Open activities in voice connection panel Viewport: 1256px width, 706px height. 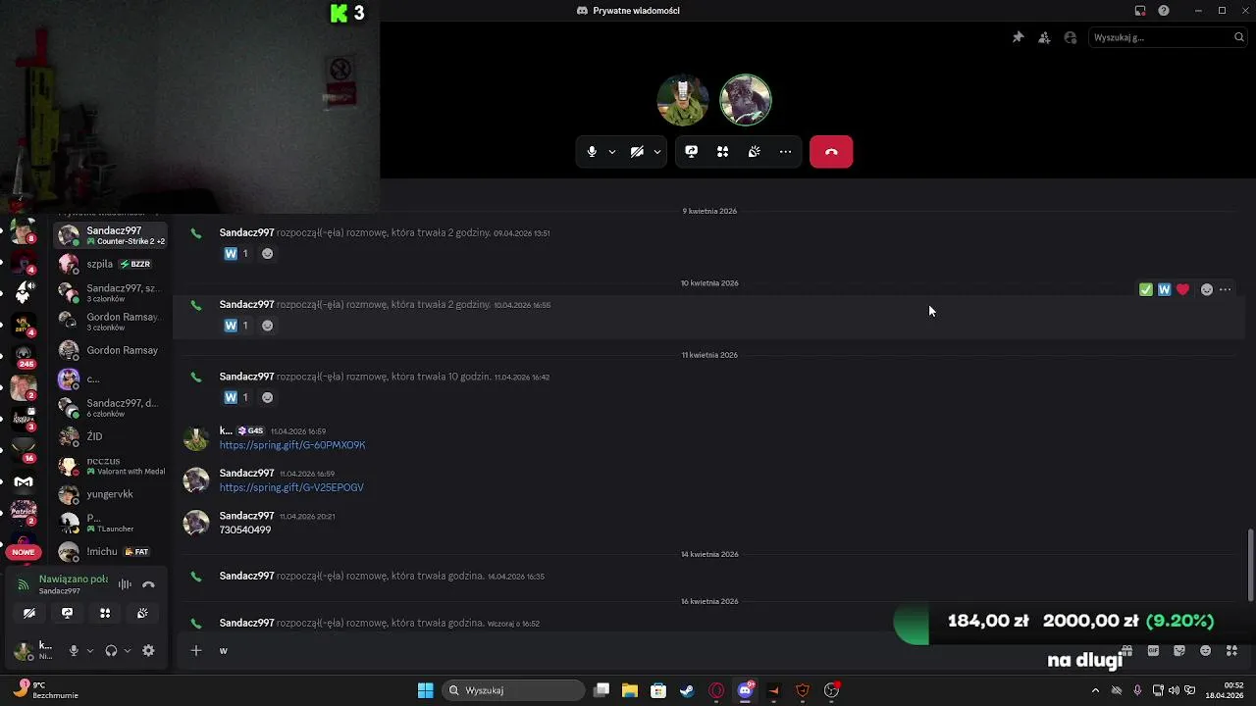[x=105, y=613]
